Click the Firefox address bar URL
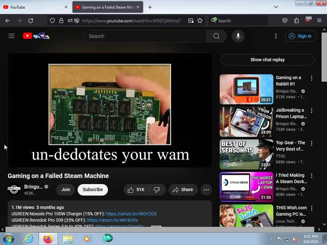Viewport: 327px width, 245px height. pos(132,21)
